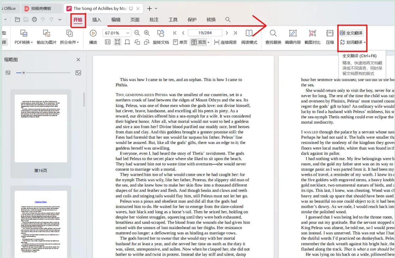Click the search magnifier in menu bar

point(228,19)
